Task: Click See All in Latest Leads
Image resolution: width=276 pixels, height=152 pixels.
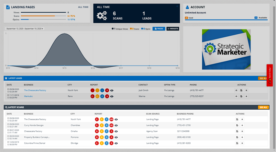Action: (x=263, y=78)
